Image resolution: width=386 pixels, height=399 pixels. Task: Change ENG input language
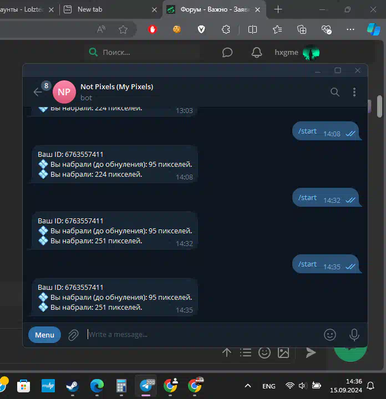click(x=269, y=386)
